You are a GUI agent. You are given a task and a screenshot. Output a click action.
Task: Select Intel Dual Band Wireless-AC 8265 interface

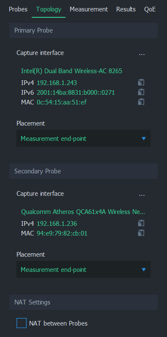pos(71,71)
